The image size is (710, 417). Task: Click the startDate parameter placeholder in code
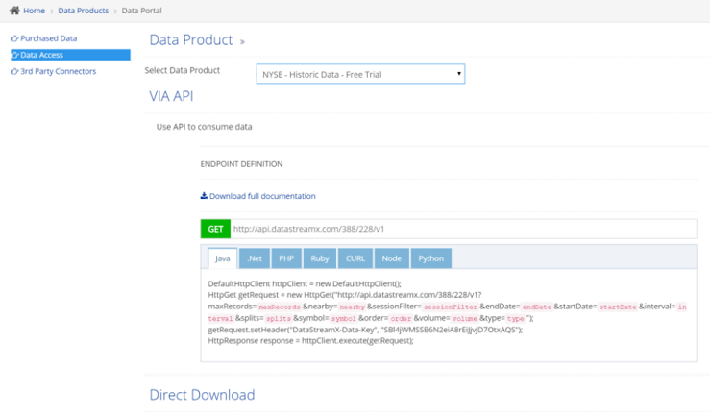618,307
